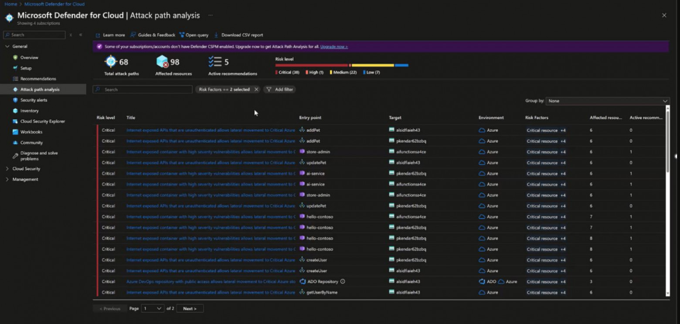Viewport: 680px width, 324px height.
Task: Collapse the General section
Action: tap(7, 46)
